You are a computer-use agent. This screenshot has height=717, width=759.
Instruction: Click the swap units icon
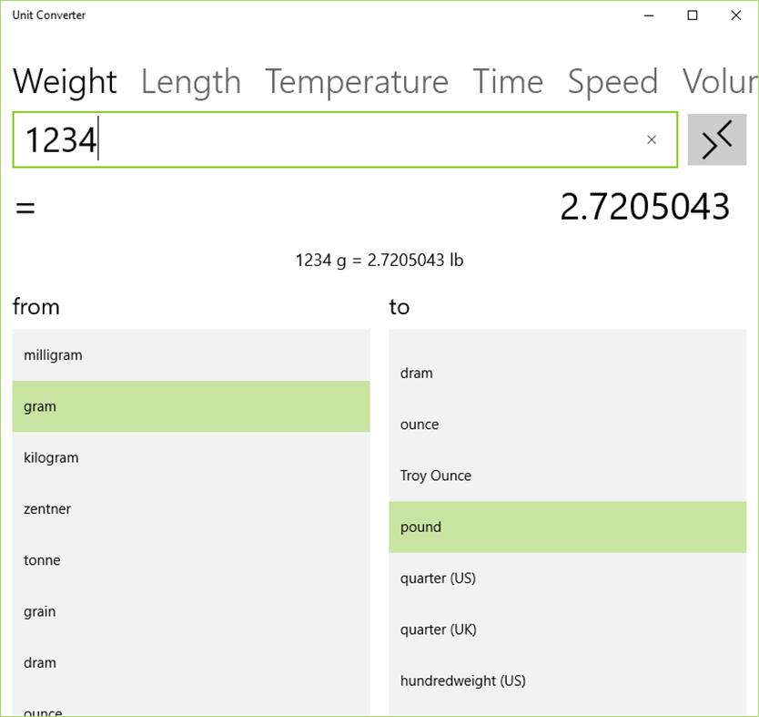pyautogui.click(x=718, y=139)
